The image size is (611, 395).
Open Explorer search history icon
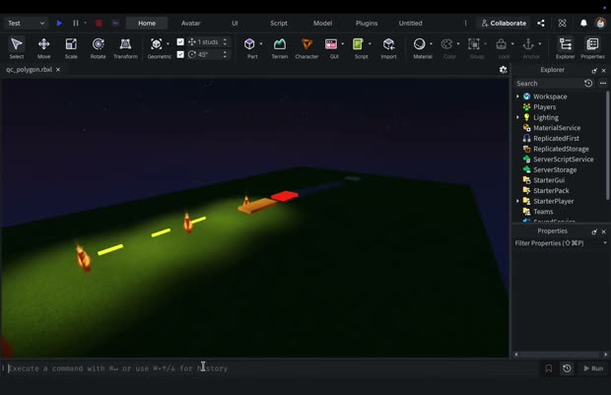click(x=588, y=83)
